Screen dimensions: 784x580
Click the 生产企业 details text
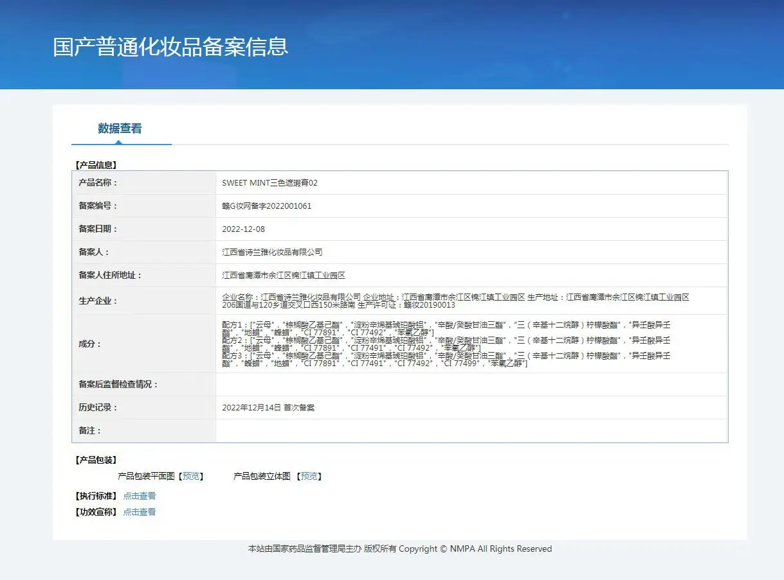click(x=455, y=301)
